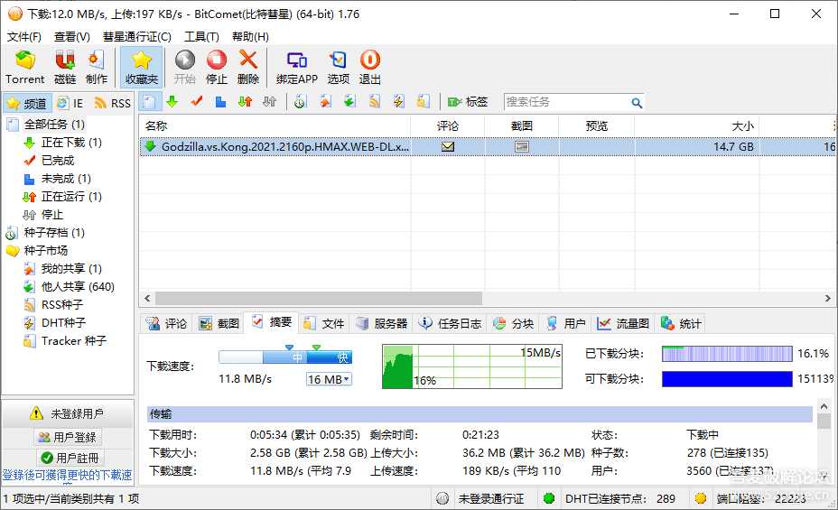The image size is (838, 510).
Task: Toggle the 收藏夹 favorites panel button
Action: (142, 67)
